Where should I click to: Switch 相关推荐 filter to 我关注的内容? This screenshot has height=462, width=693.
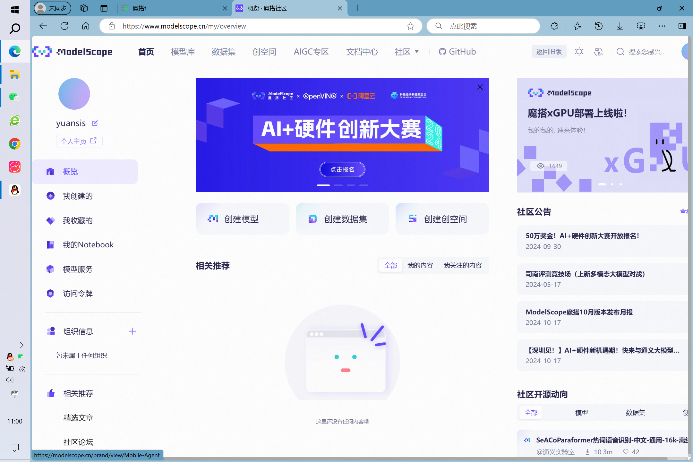click(x=463, y=265)
